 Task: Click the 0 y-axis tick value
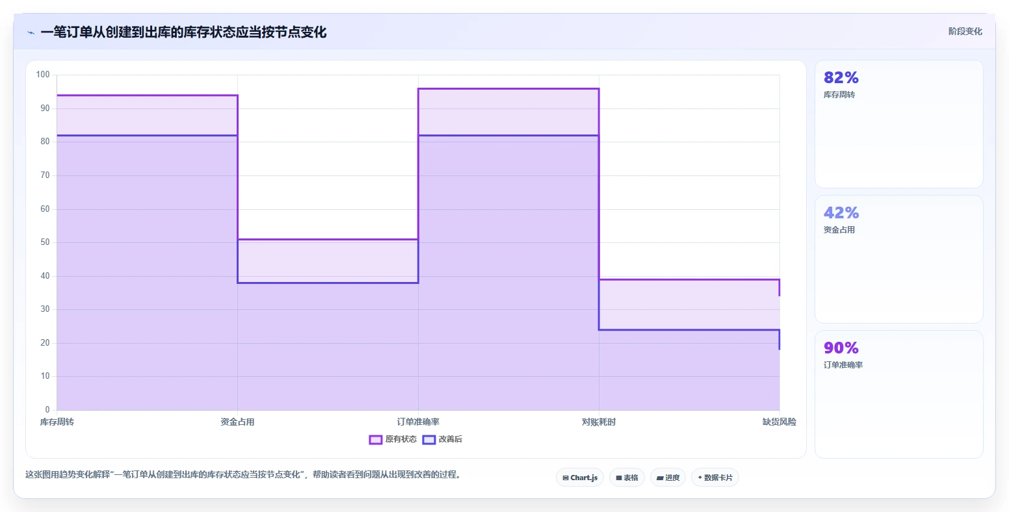point(47,410)
